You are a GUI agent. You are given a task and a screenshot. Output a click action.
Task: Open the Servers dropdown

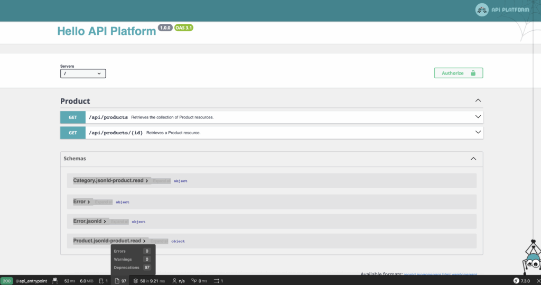click(x=83, y=73)
